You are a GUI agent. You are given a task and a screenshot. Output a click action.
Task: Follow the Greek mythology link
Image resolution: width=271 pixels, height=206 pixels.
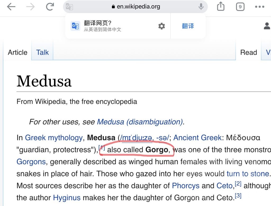pos(54,138)
